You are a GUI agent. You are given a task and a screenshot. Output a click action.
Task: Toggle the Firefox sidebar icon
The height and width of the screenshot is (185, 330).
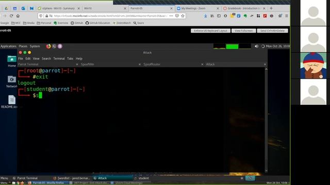coord(219,16)
